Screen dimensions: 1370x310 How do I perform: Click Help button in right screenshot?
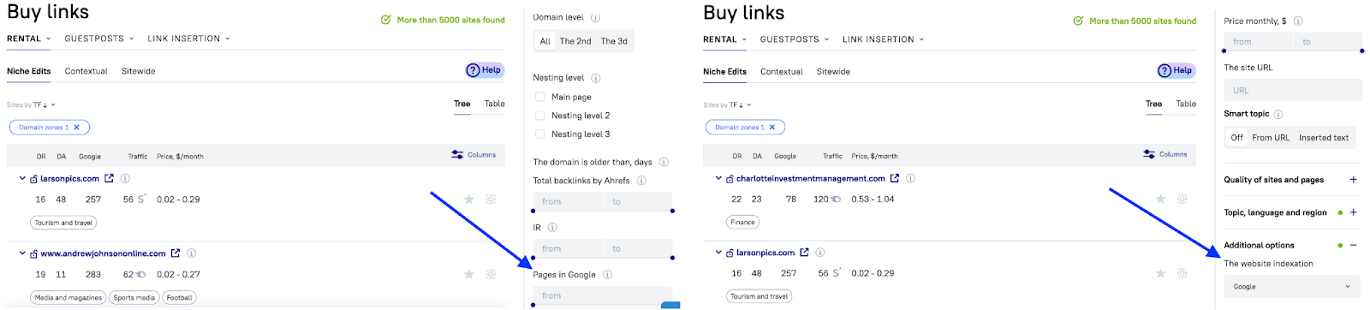pyautogui.click(x=1176, y=70)
